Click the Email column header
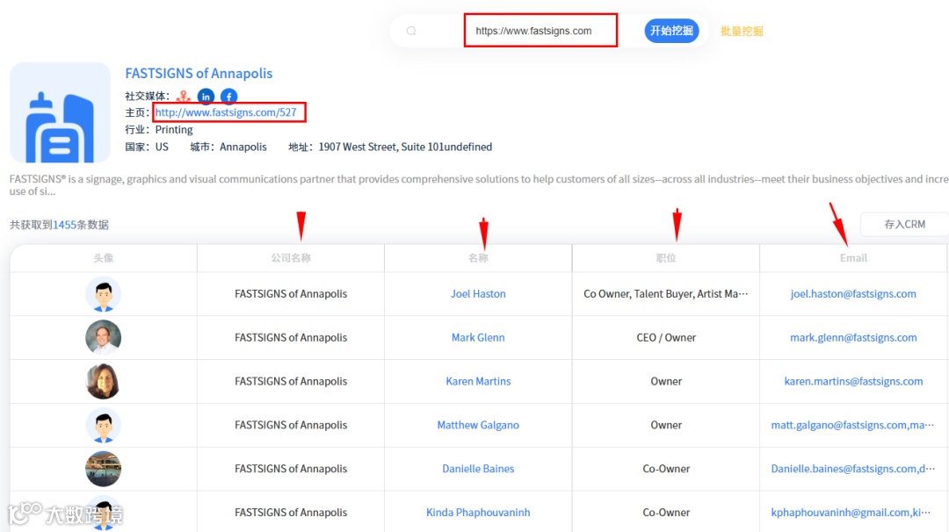 click(853, 258)
